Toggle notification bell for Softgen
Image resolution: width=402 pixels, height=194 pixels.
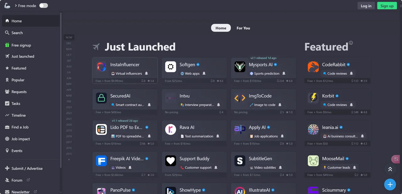pyautogui.click(x=204, y=73)
